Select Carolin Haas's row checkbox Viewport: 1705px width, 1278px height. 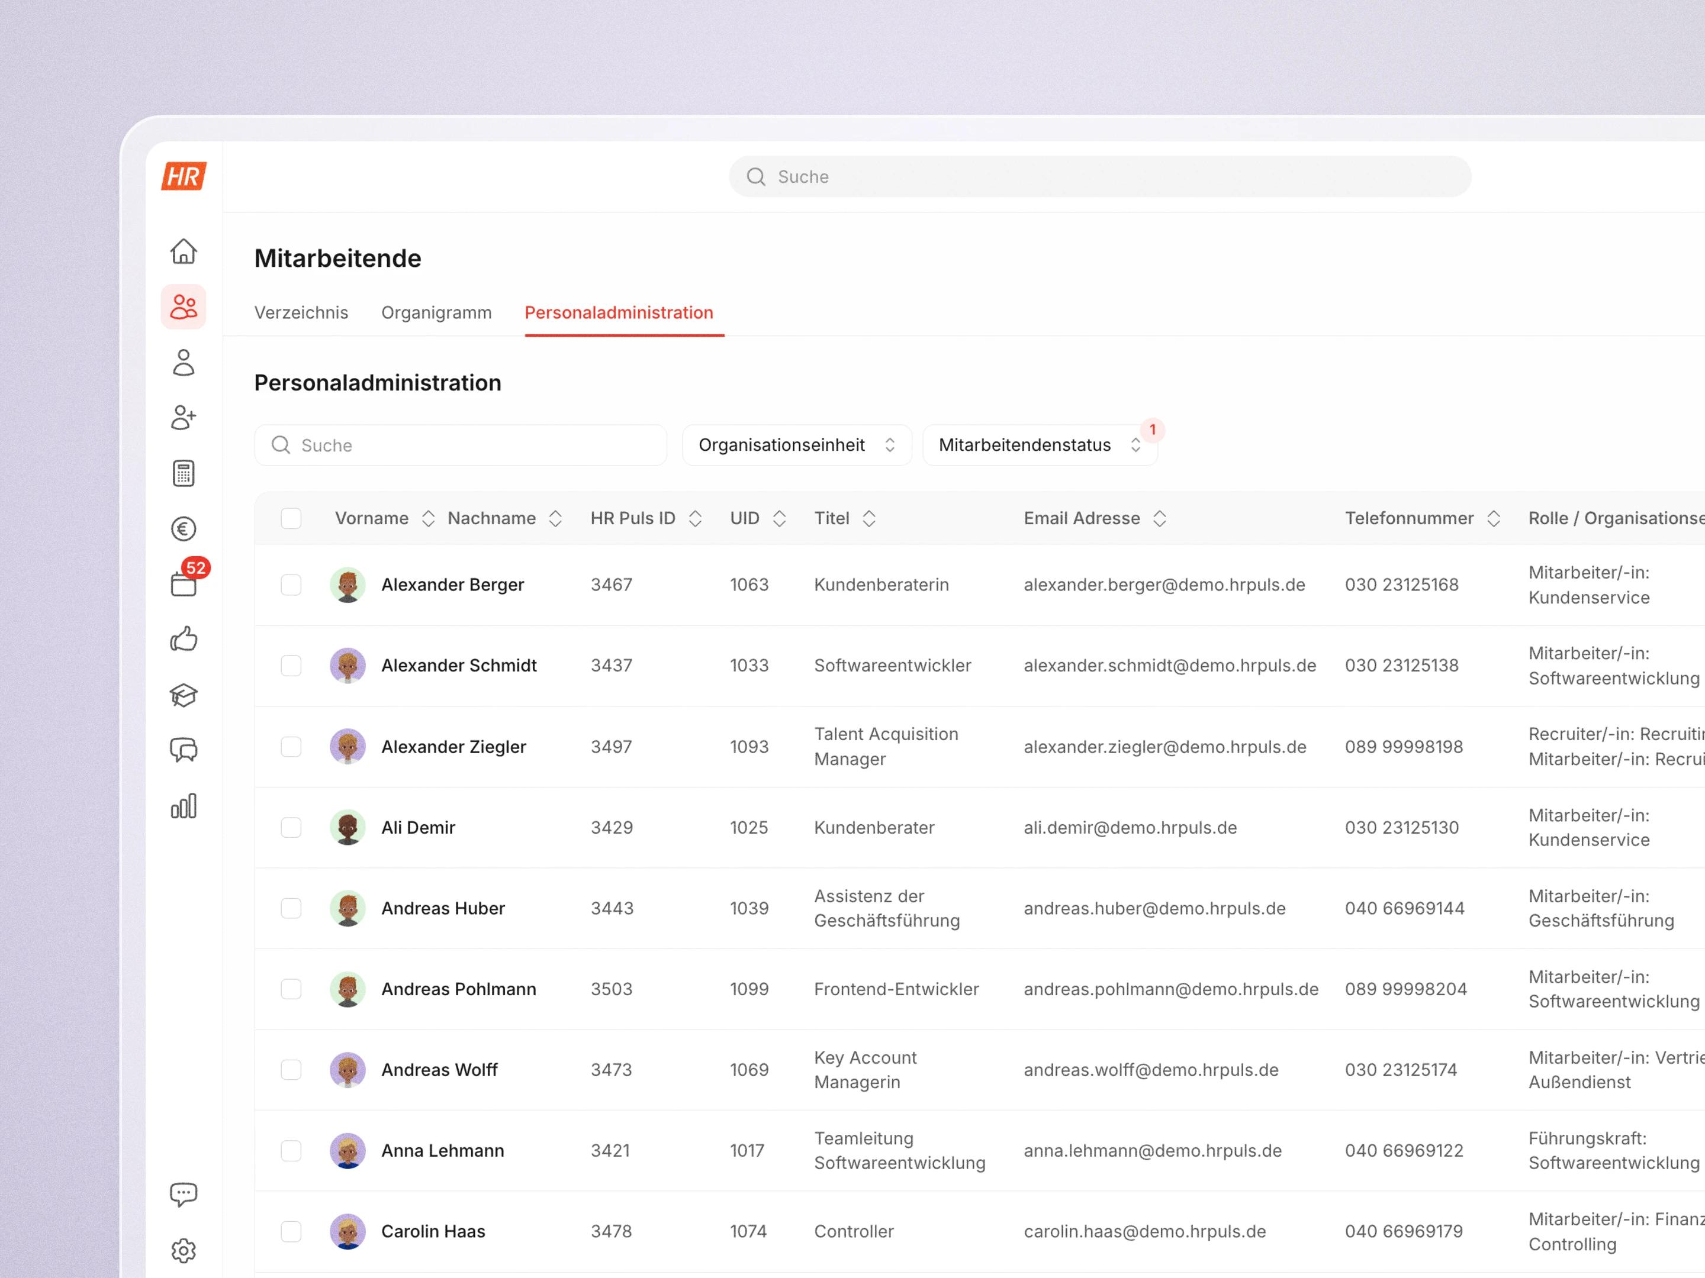[x=291, y=1231]
